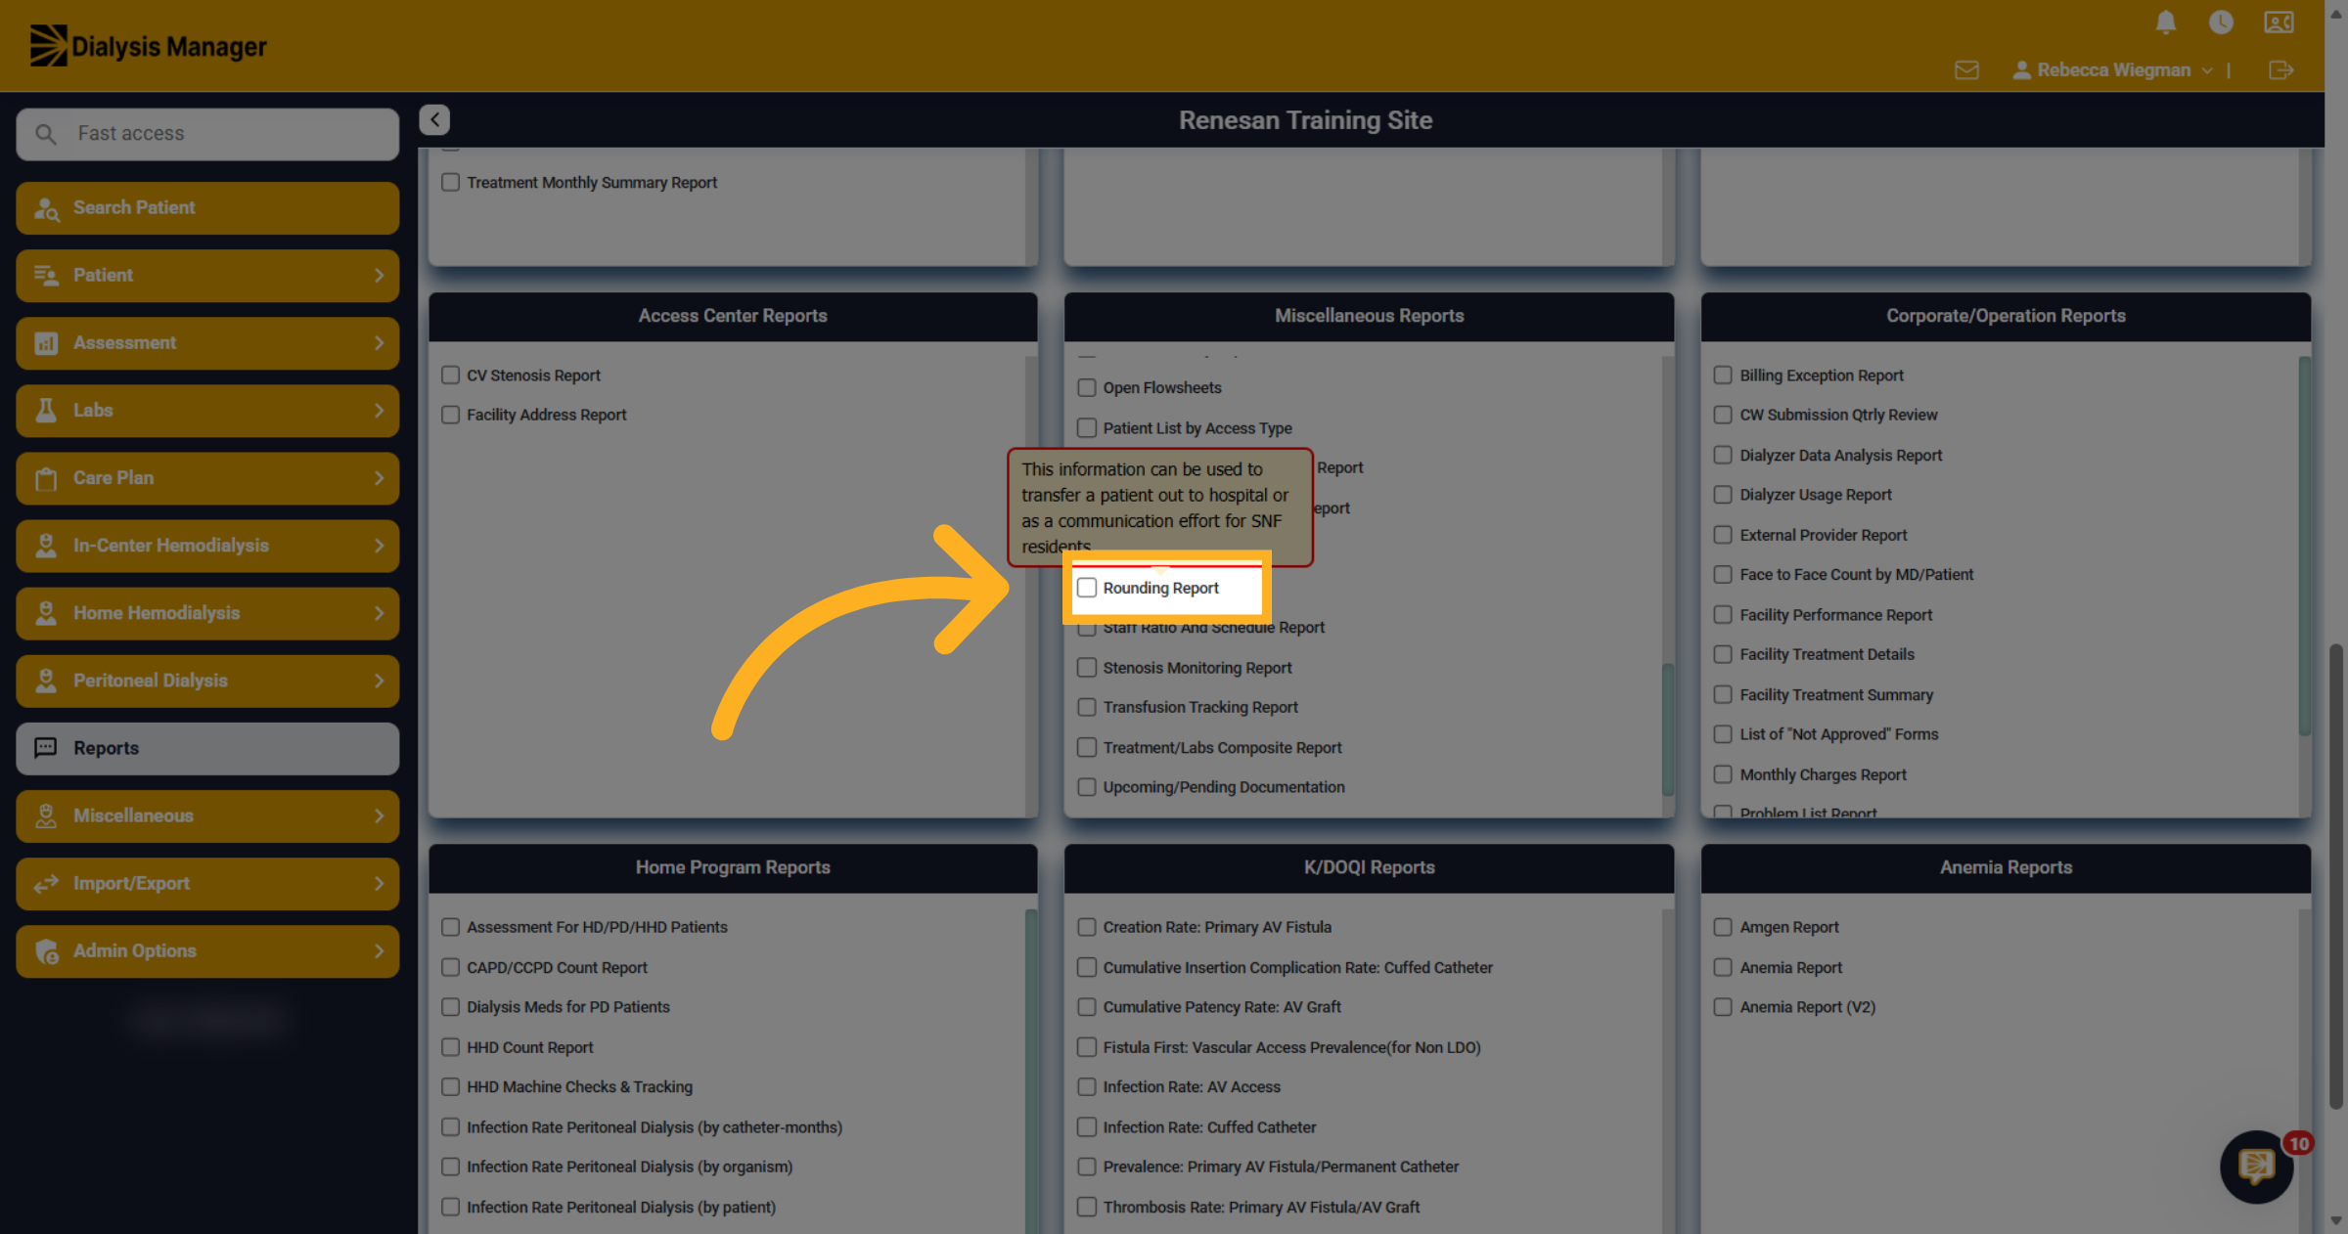Click the Labs flask icon
2348x1234 pixels.
point(46,411)
